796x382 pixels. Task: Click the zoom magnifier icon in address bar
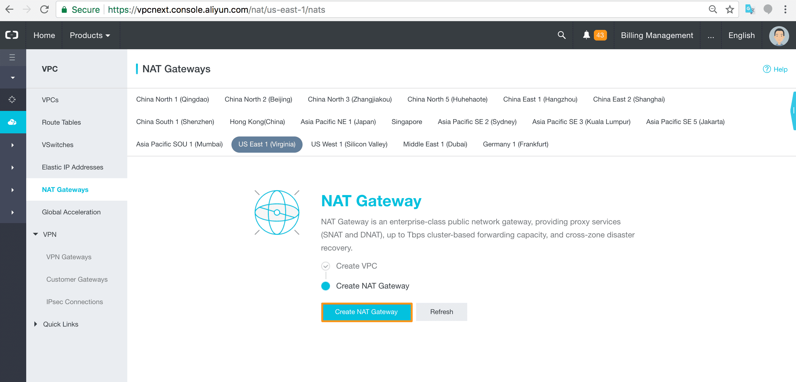(x=713, y=10)
